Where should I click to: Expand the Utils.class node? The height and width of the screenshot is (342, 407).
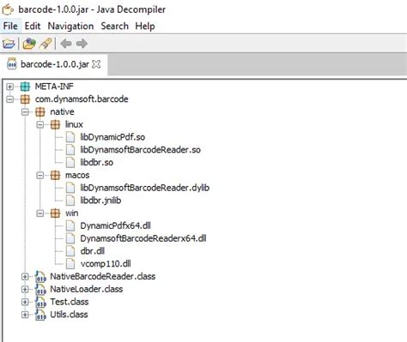click(25, 315)
